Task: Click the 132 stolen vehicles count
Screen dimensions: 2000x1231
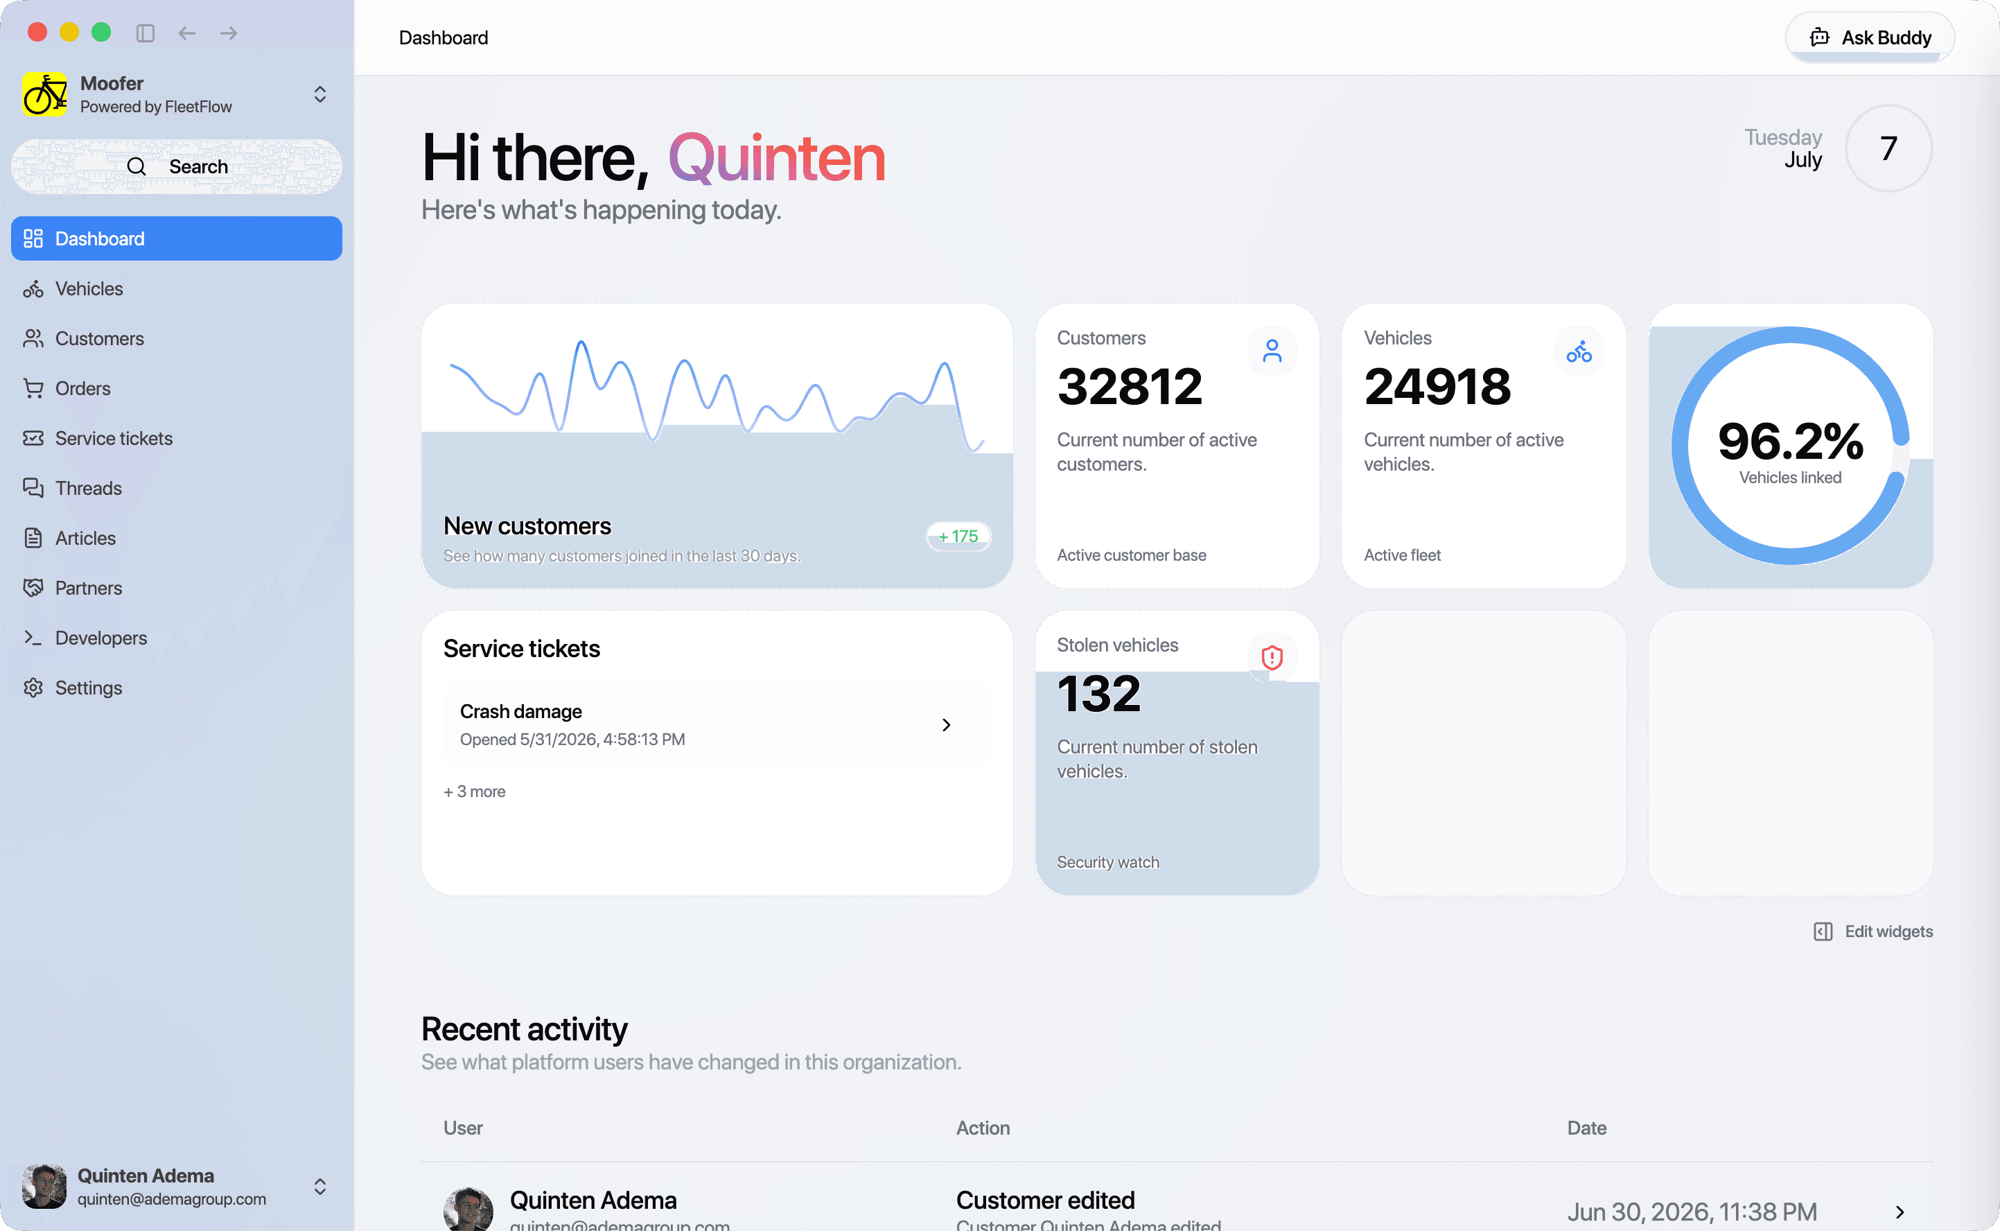Action: point(1099,694)
